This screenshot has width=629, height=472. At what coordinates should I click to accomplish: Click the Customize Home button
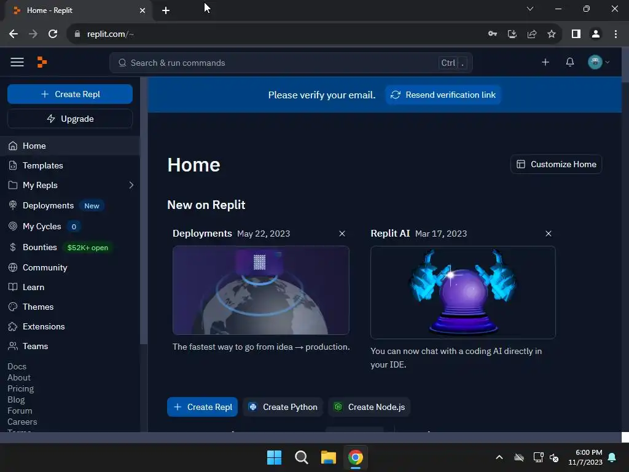[556, 164]
